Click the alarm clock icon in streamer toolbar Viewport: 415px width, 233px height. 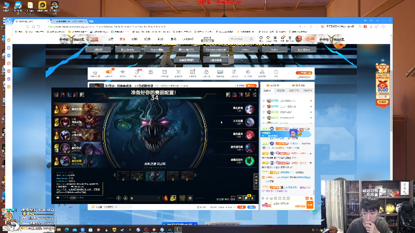tap(164, 72)
